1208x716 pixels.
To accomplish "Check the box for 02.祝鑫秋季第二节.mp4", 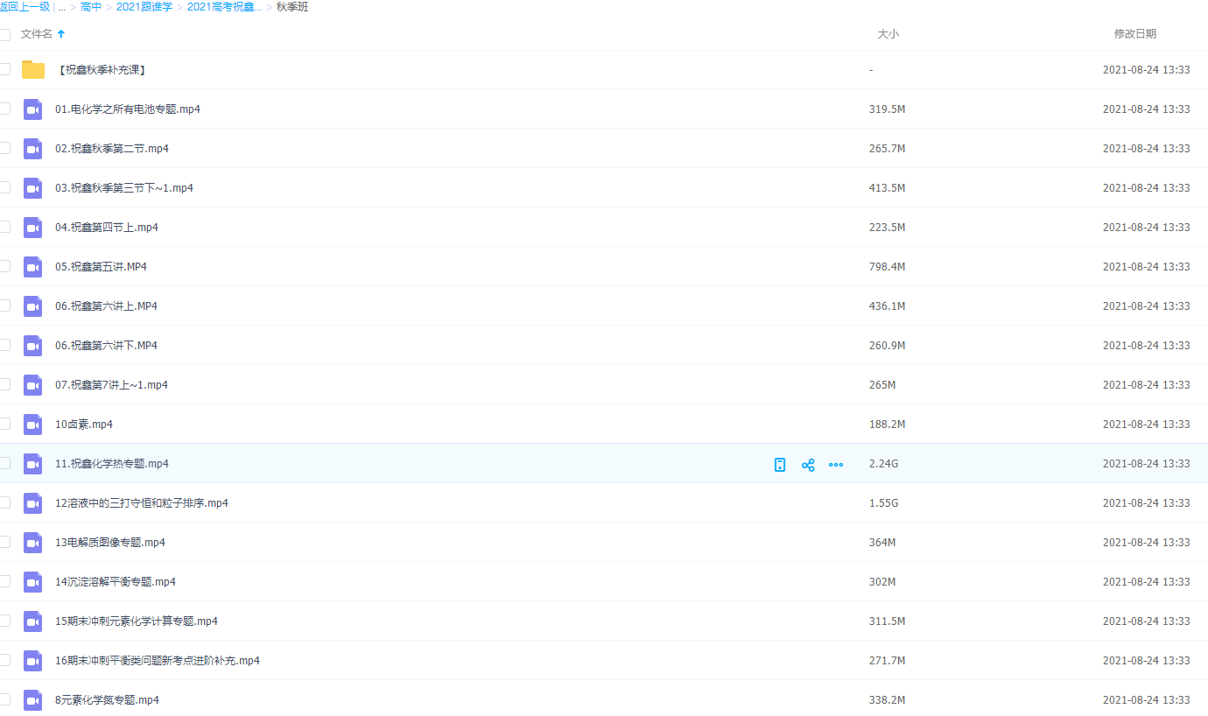I will [x=4, y=148].
